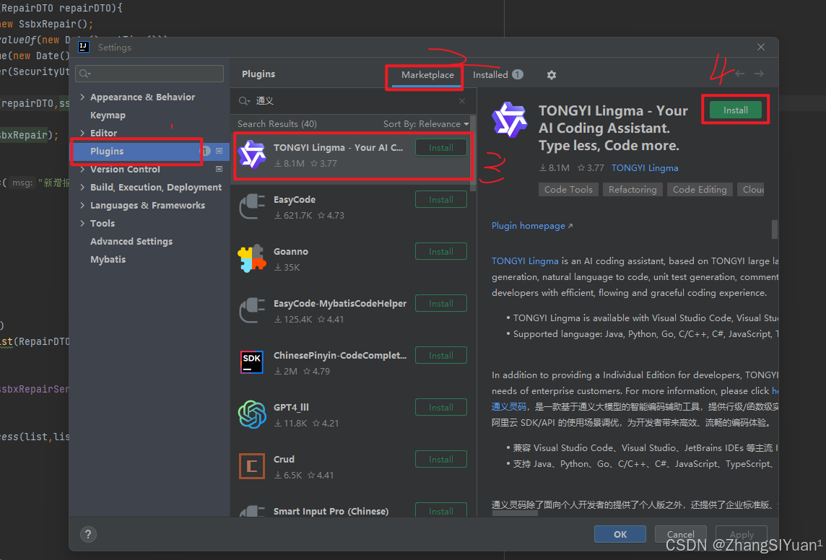Expand Appearance & Behavior section
826x560 pixels.
[x=82, y=97]
